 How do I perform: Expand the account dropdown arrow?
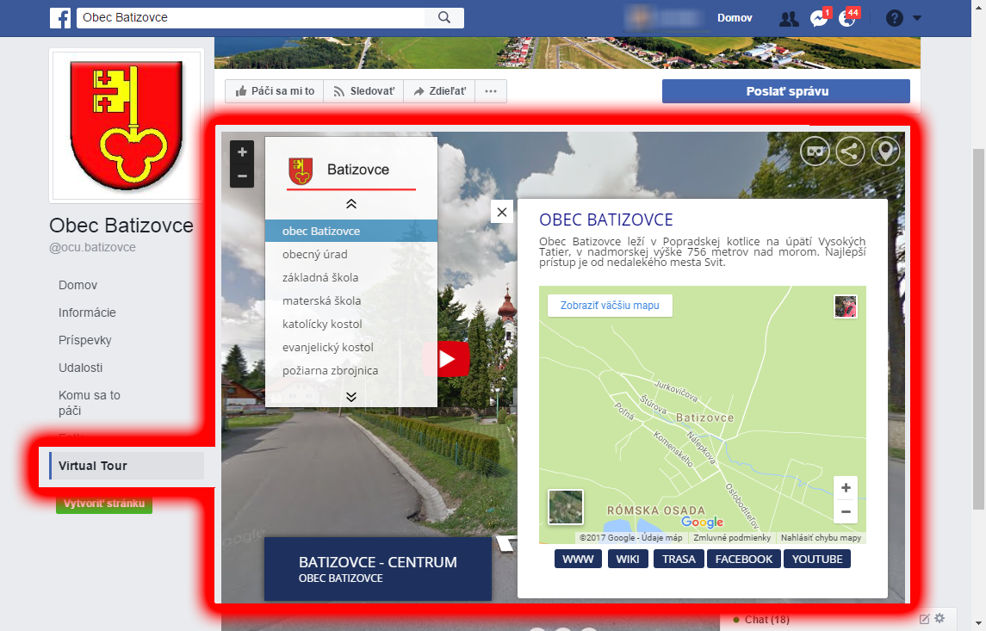[917, 18]
